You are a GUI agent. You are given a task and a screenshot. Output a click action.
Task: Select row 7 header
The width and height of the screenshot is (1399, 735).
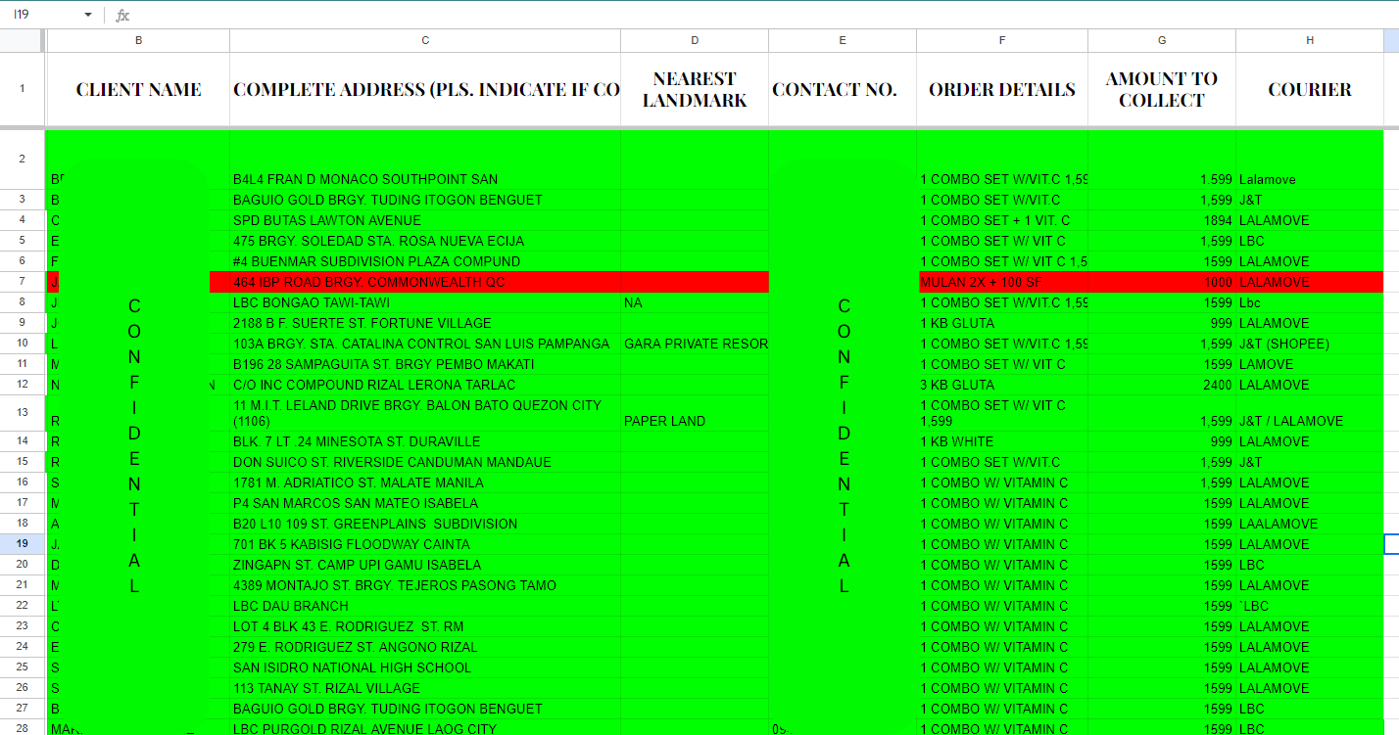[x=22, y=282]
